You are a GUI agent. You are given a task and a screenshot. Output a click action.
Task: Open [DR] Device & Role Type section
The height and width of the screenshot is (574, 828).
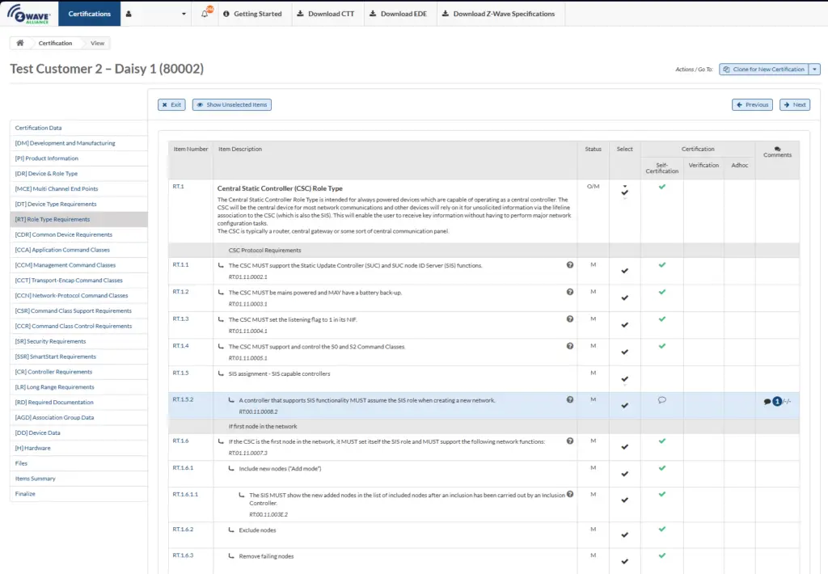point(78,174)
